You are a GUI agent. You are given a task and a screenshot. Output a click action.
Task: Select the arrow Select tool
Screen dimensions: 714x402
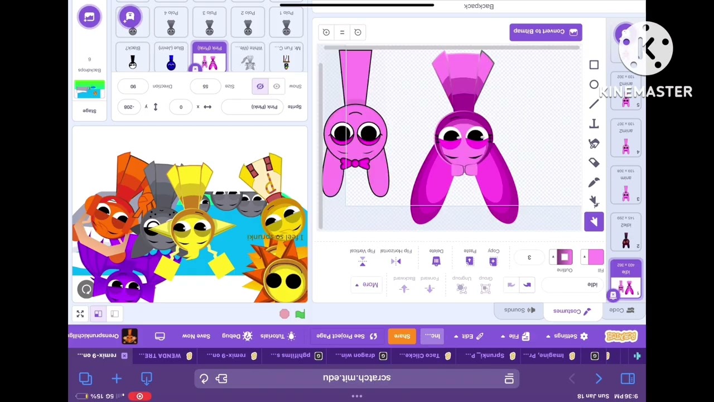point(594,222)
